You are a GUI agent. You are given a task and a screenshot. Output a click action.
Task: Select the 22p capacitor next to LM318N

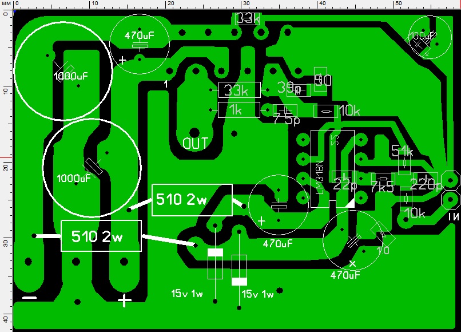point(344,177)
